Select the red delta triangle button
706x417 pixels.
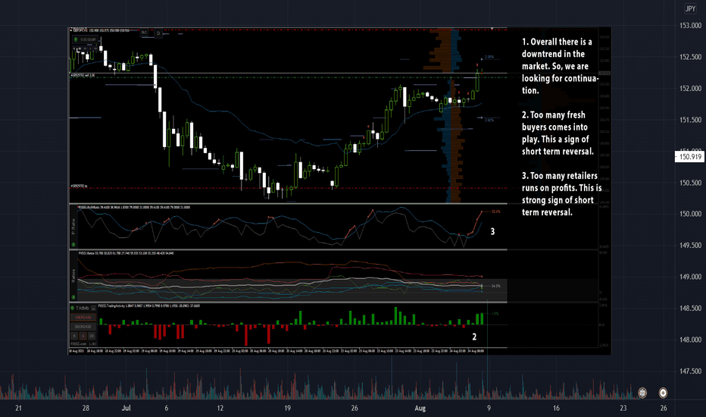tap(83, 336)
